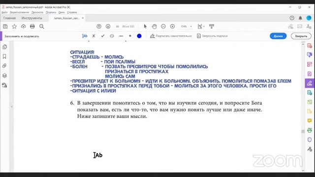Select the circle/oval tool

tap(112, 36)
